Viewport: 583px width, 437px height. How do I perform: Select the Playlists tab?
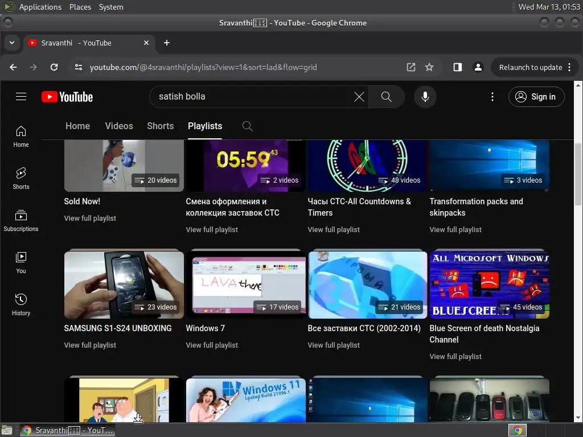[x=205, y=126]
